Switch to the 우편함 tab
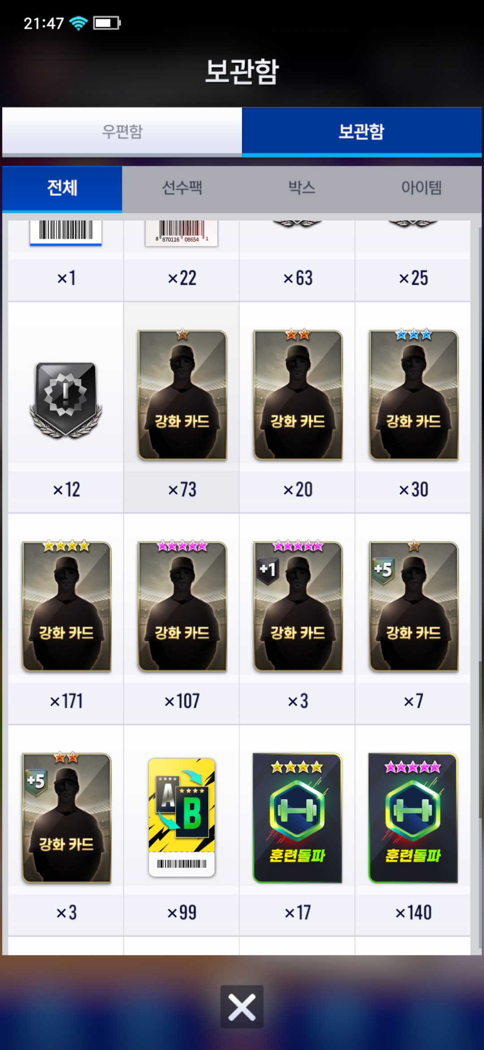The height and width of the screenshot is (1050, 484). [x=122, y=131]
